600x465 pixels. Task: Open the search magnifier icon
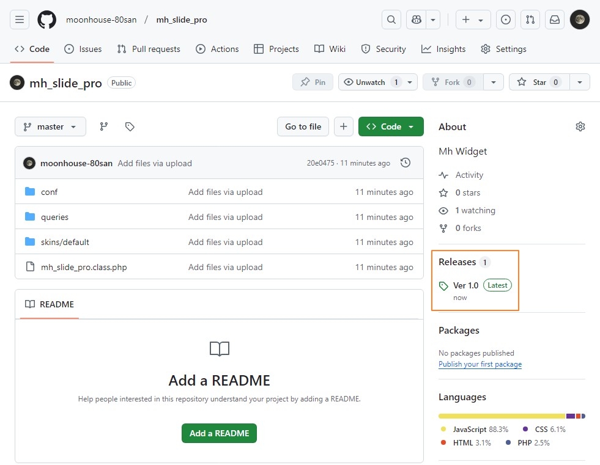click(x=391, y=20)
